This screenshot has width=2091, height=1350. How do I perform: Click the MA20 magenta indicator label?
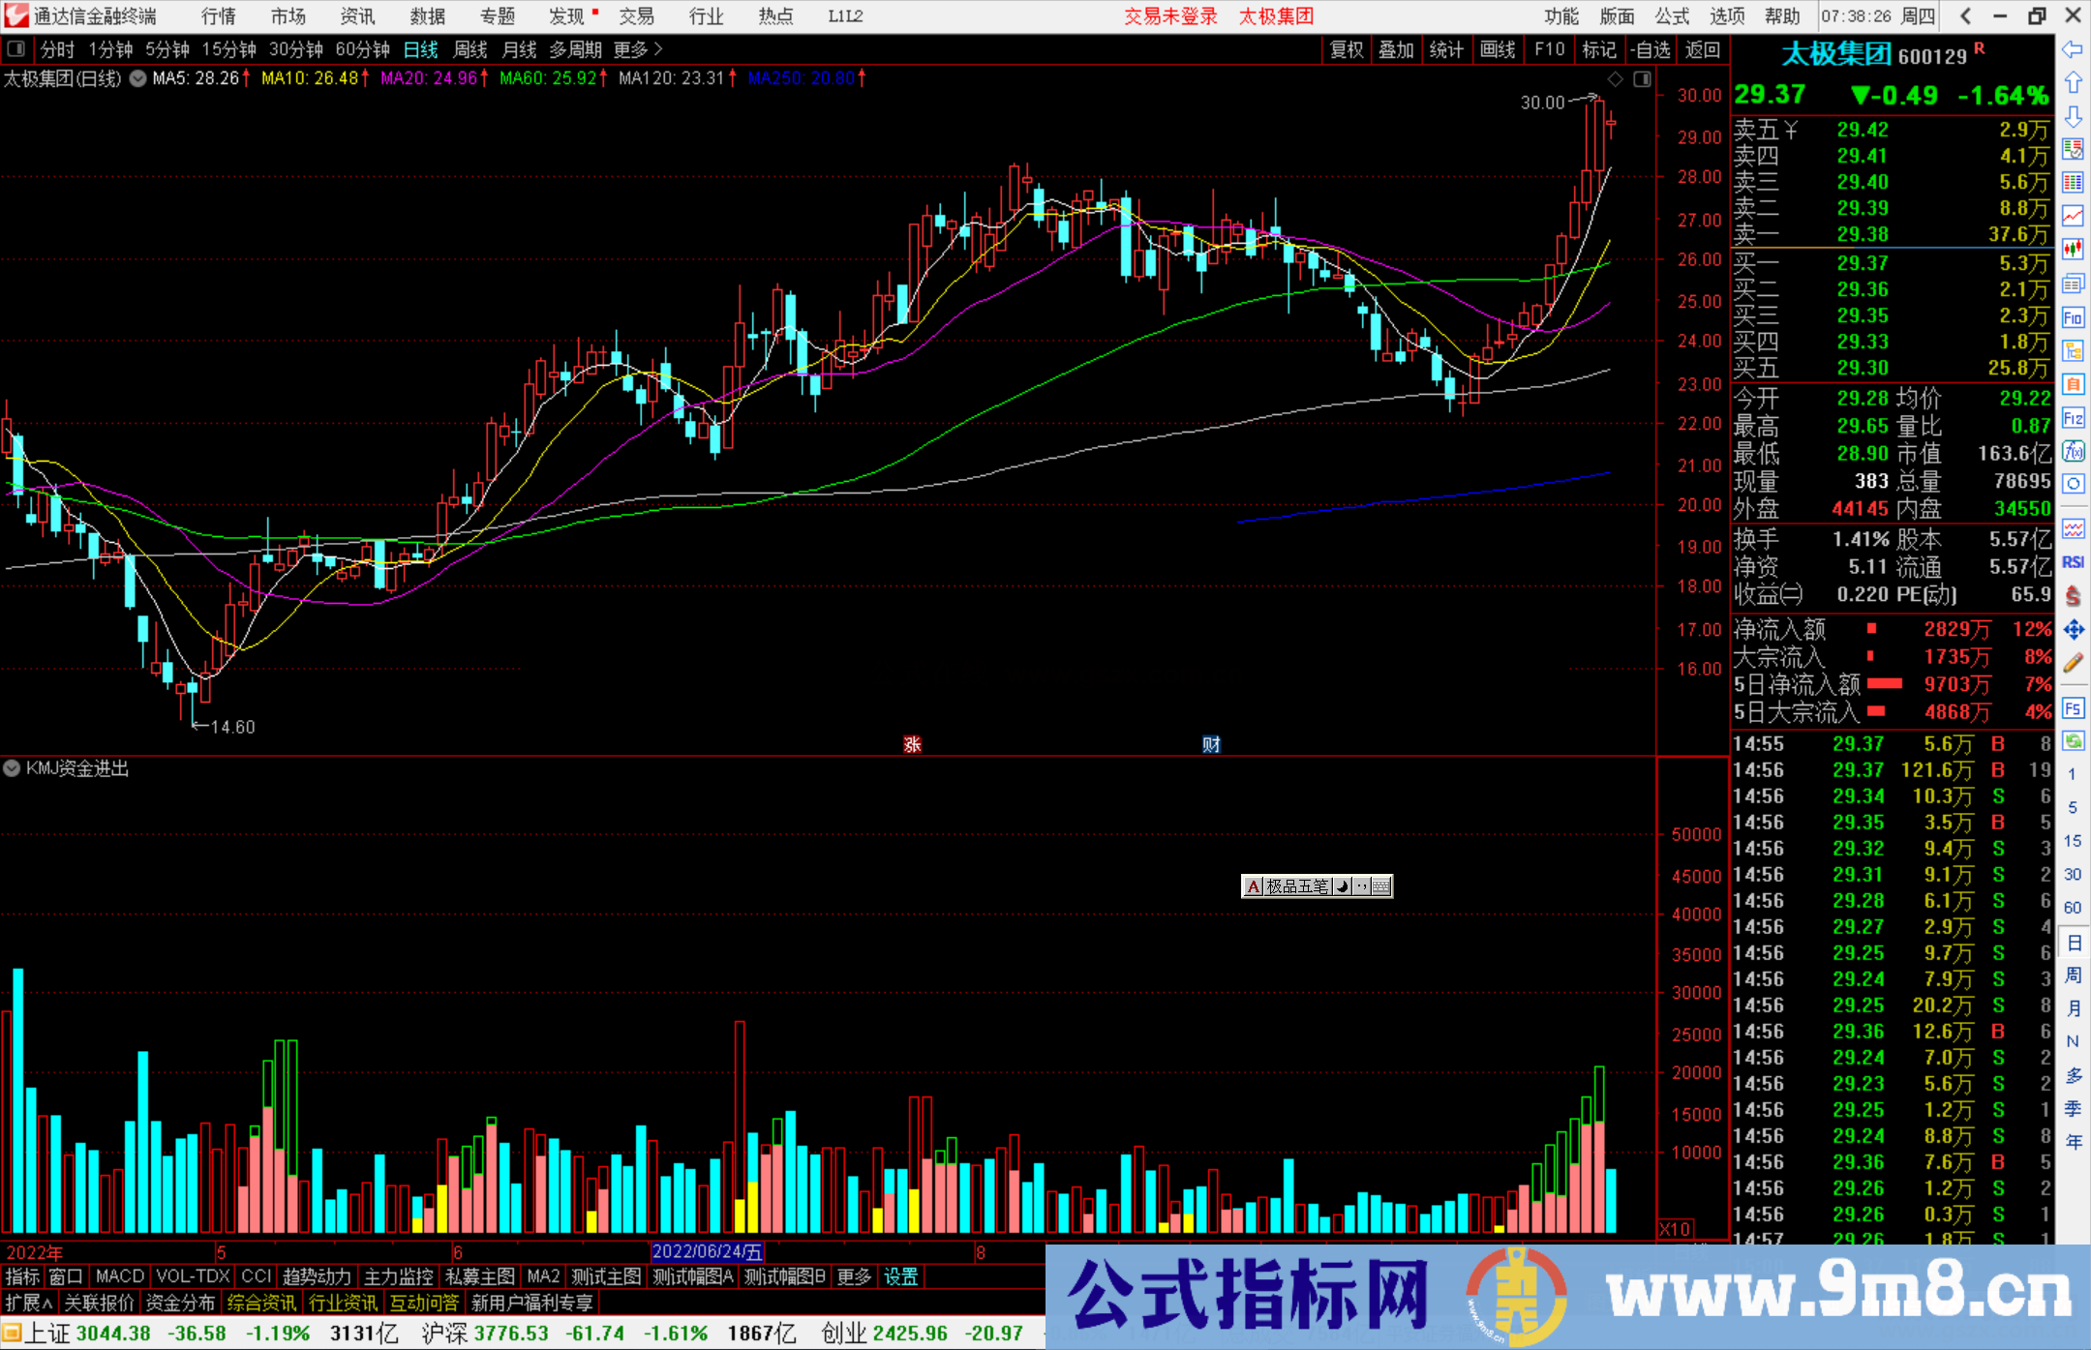429,78
